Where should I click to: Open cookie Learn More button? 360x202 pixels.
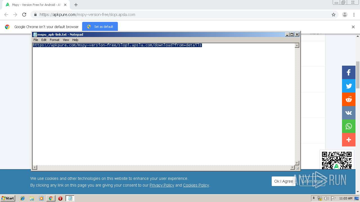(x=312, y=181)
